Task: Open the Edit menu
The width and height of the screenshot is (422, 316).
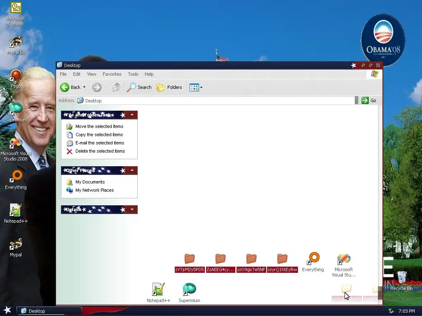Action: point(77,74)
